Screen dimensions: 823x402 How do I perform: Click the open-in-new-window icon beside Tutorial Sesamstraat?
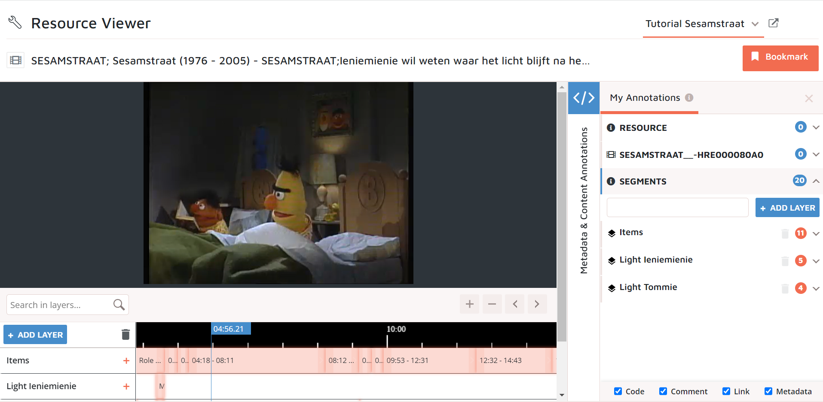773,23
